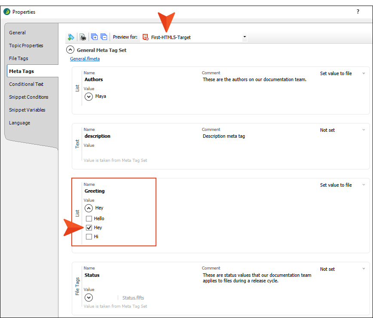Expand the Status value list
This screenshot has height=318, width=373.
click(89, 297)
